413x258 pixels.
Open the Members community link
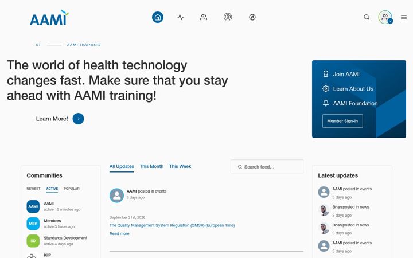pos(52,221)
